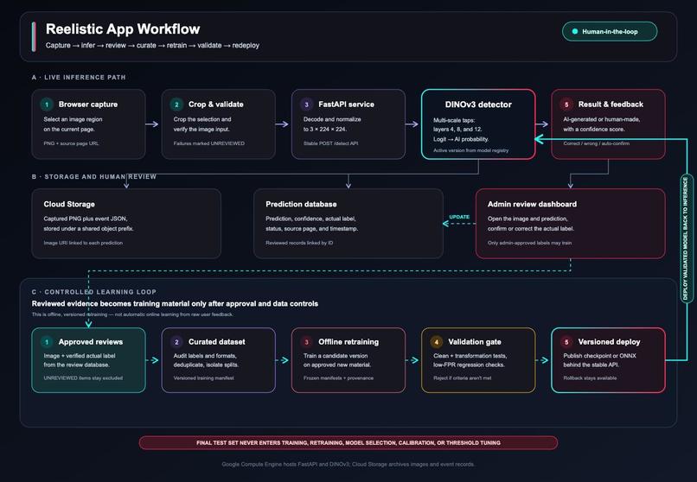Click the "Google Compute Engine hosts FastAPI" footer
697x482 pixels.
[348, 464]
